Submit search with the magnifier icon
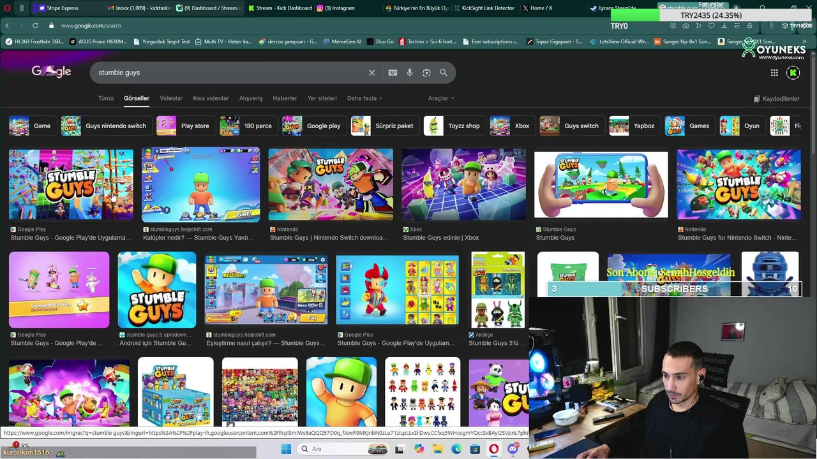Image resolution: width=817 pixels, height=459 pixels. tap(444, 73)
